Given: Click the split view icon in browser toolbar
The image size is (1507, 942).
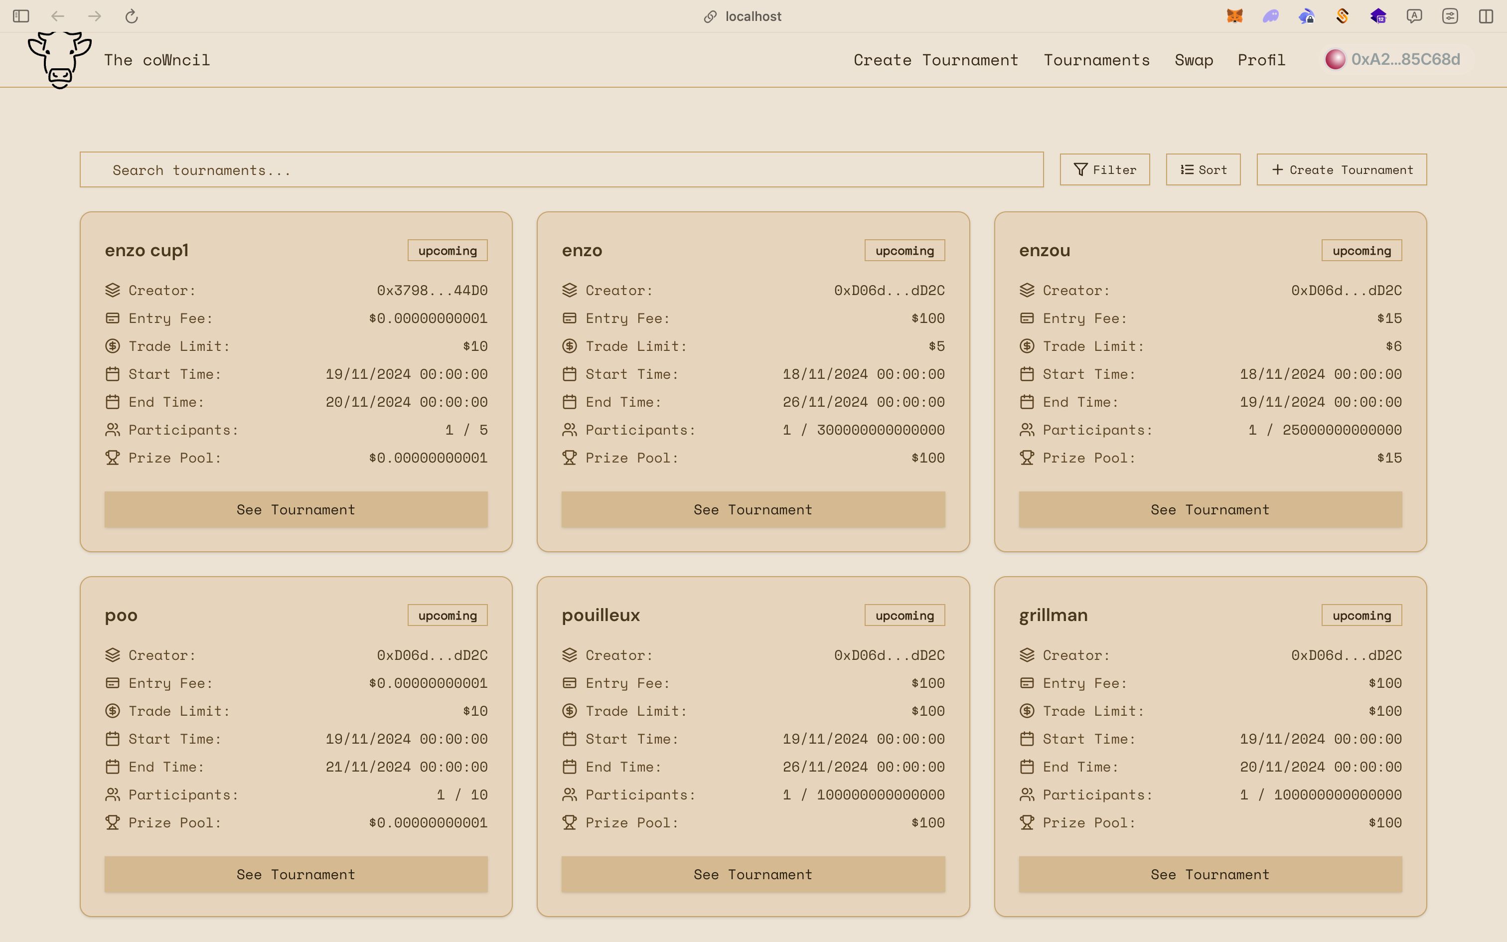Looking at the screenshot, I should (x=1486, y=16).
